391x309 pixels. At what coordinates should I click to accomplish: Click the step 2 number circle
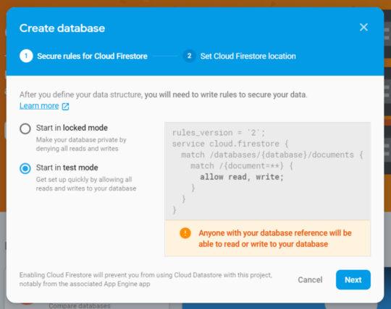point(189,56)
